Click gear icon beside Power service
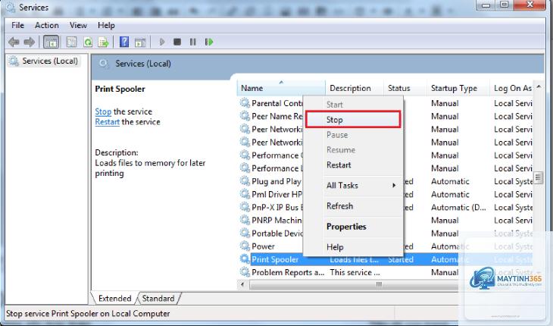The width and height of the screenshot is (553, 326). coord(245,246)
